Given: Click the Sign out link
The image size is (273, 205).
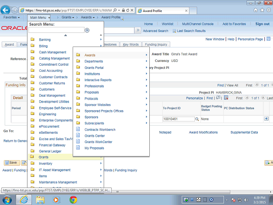Looking at the screenshot, I should tap(262, 24).
